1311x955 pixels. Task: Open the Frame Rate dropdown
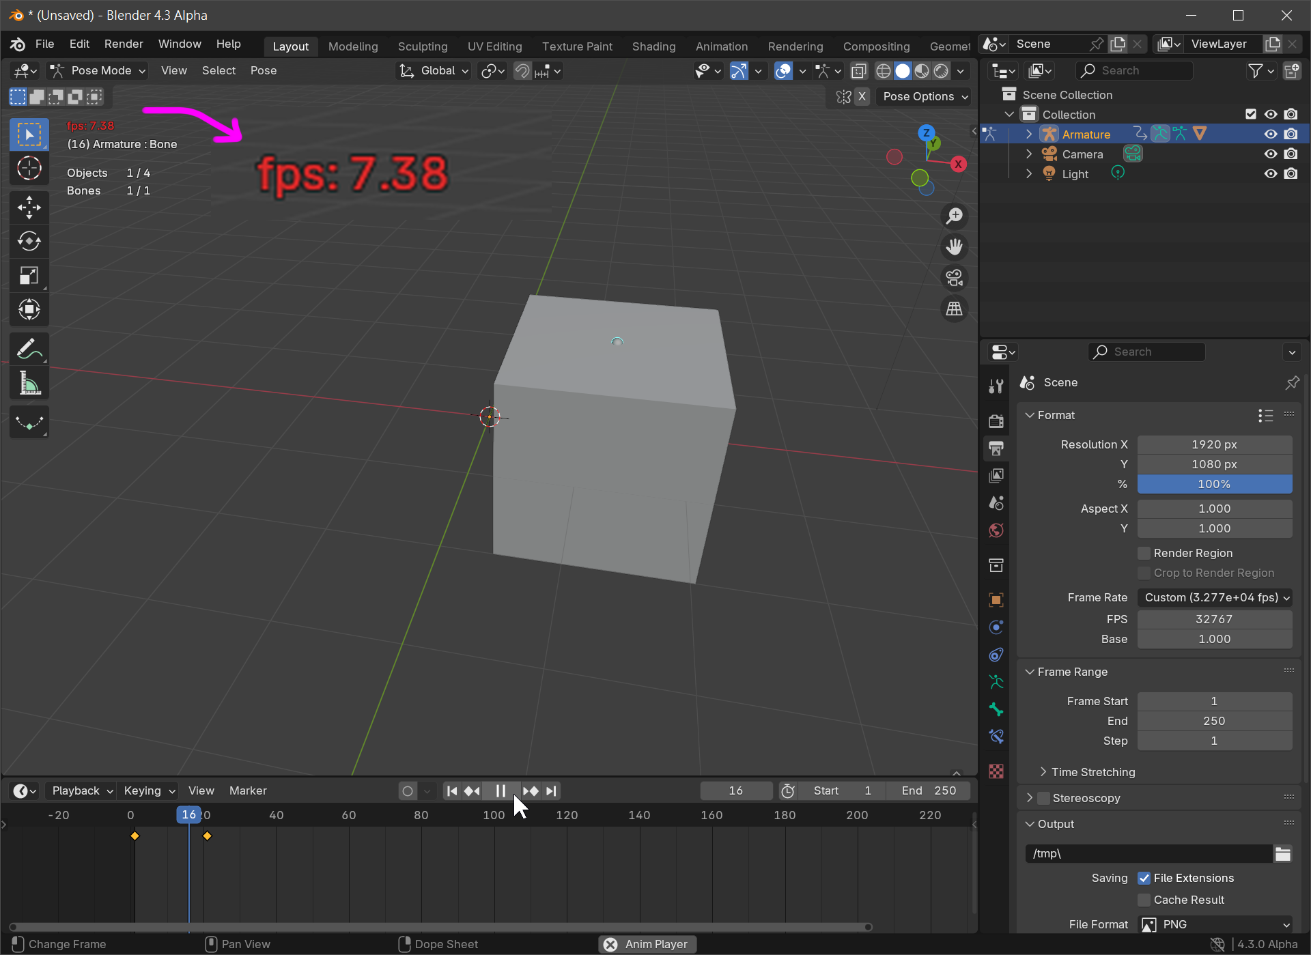1215,597
